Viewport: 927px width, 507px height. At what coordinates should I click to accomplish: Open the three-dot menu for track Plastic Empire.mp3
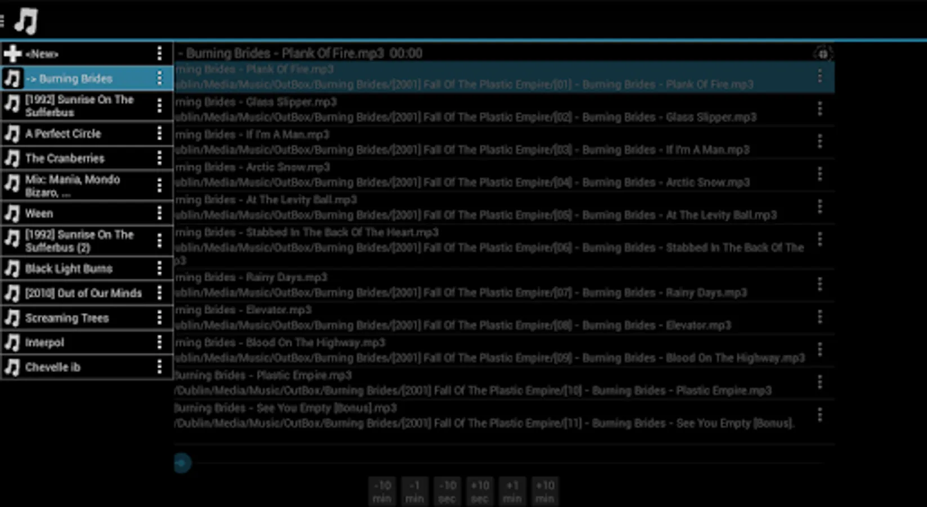pyautogui.click(x=820, y=383)
